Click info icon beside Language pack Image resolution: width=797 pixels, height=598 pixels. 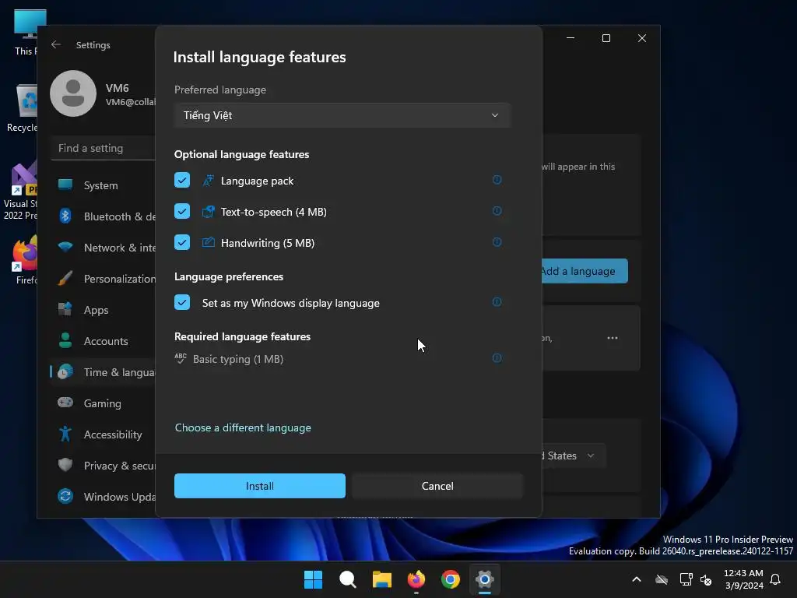click(x=497, y=180)
